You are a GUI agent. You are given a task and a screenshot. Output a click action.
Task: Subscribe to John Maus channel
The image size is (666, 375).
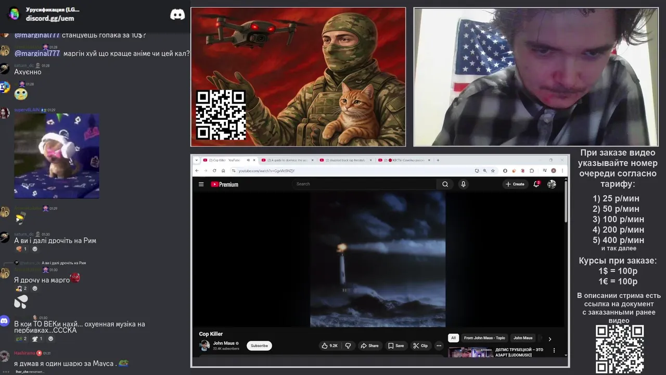tap(259, 346)
